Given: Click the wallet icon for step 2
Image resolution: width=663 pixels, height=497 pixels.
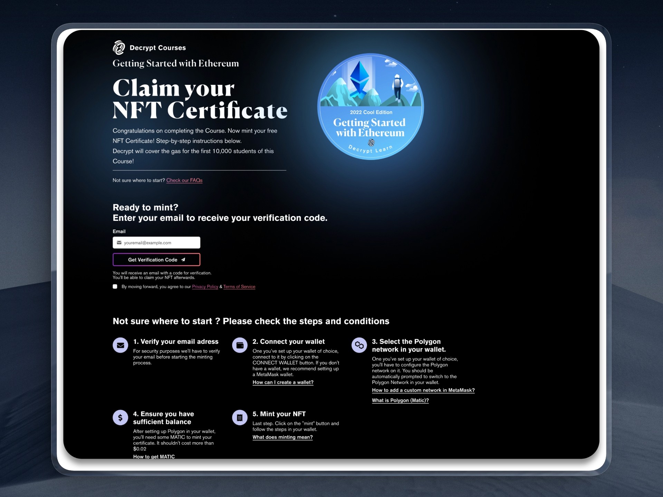Looking at the screenshot, I should coord(240,345).
